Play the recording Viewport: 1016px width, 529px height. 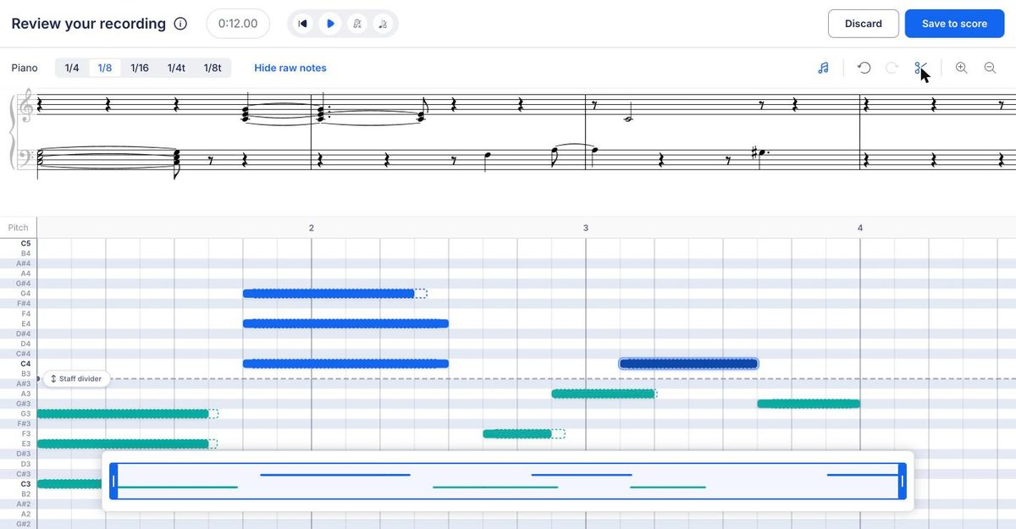330,24
